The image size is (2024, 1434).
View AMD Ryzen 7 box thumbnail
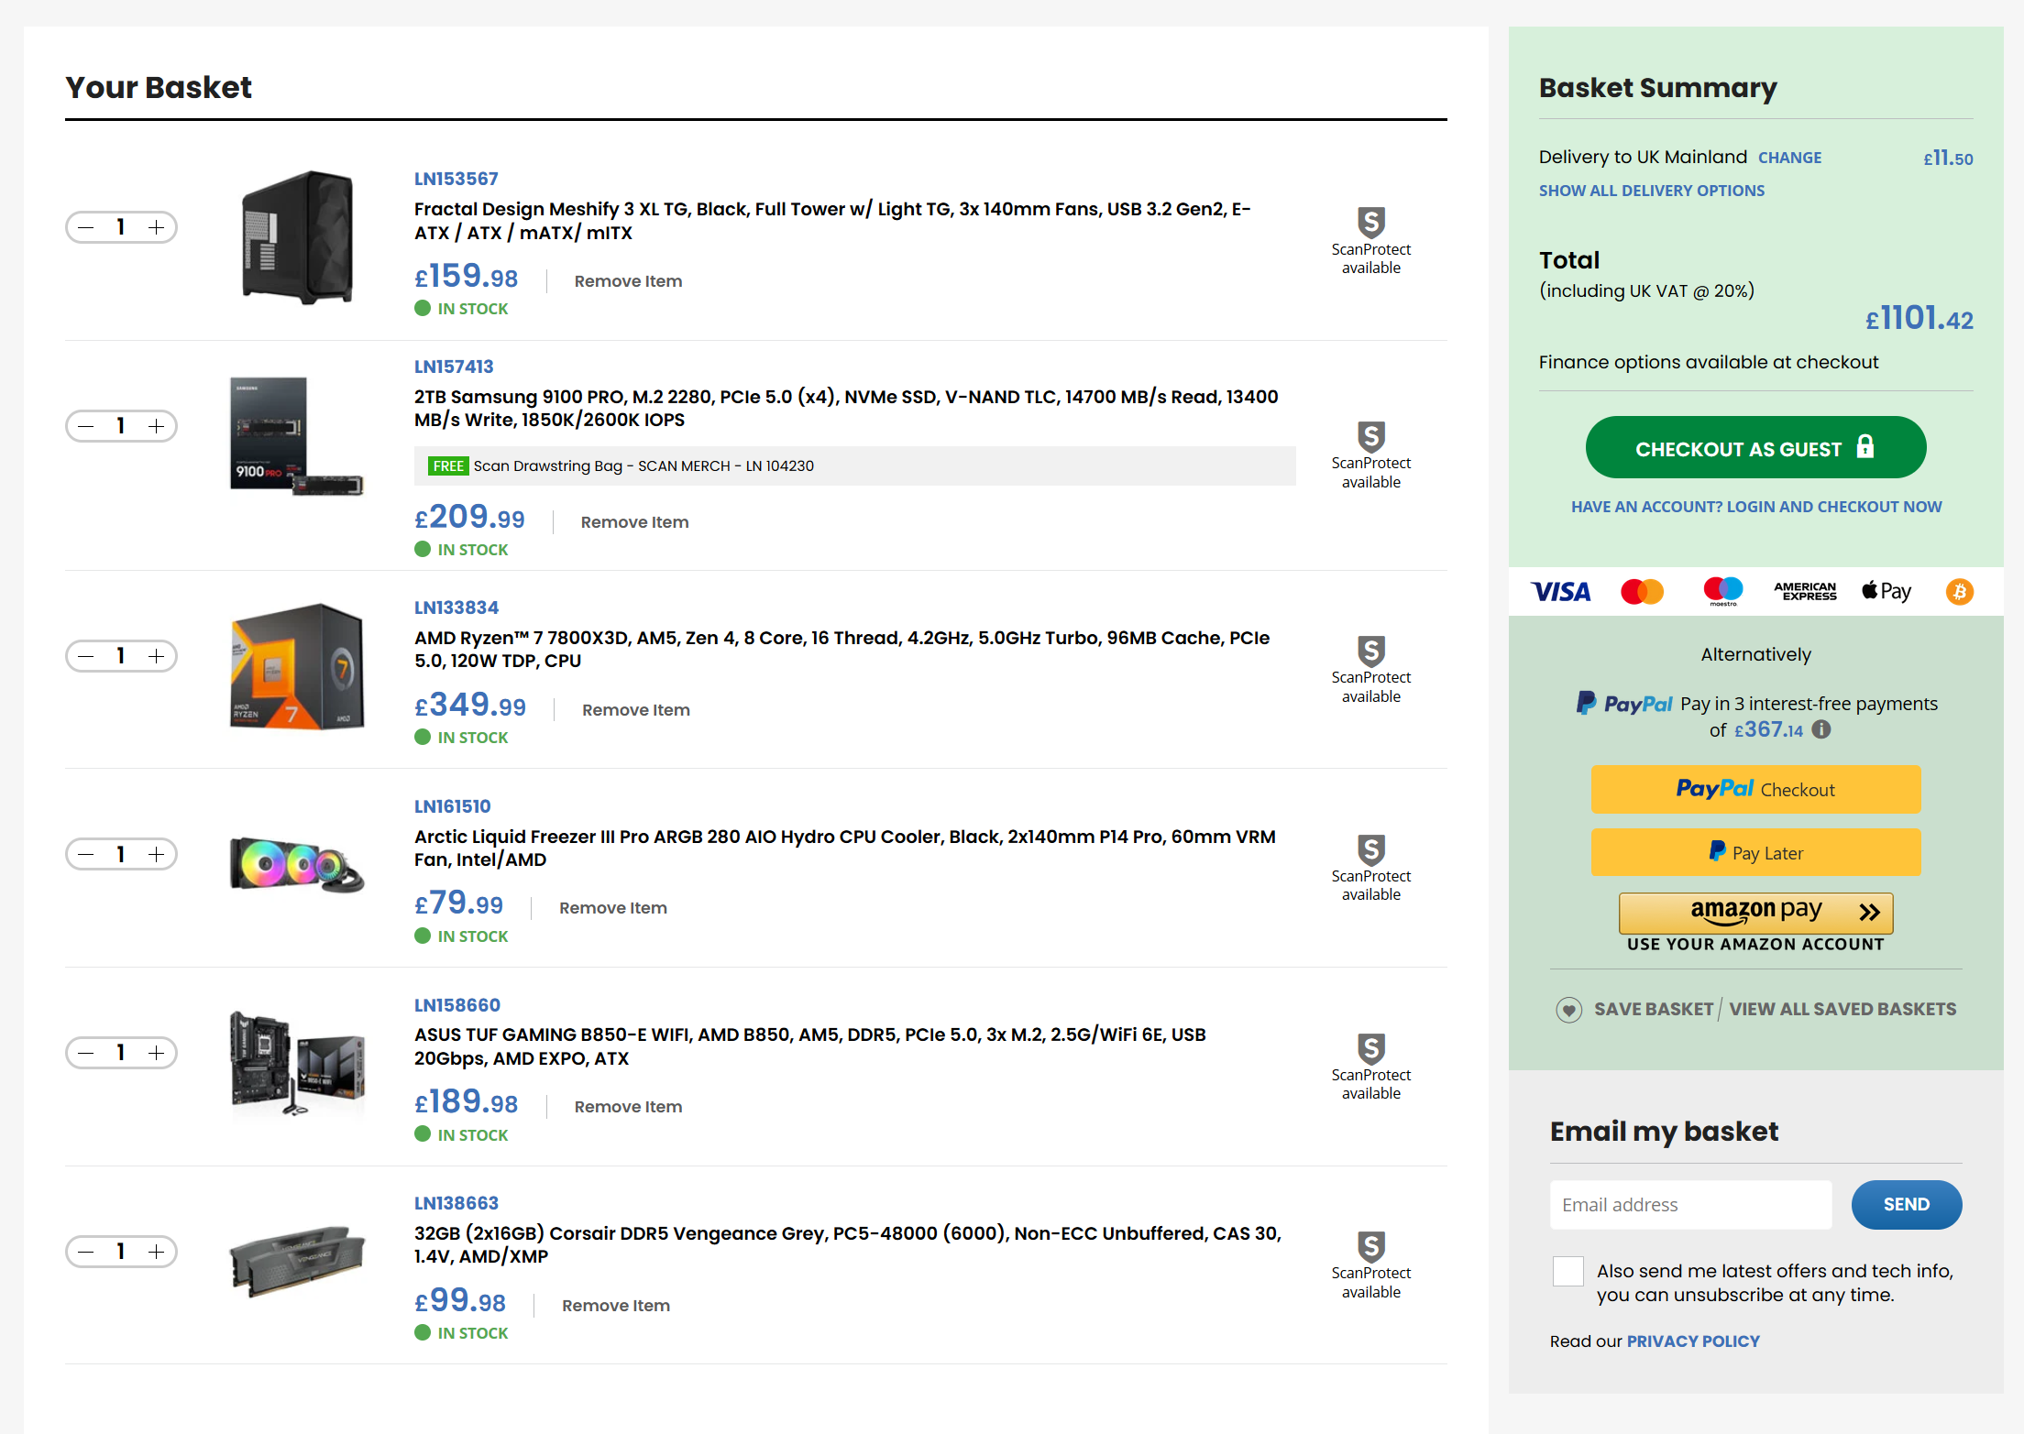coord(297,666)
